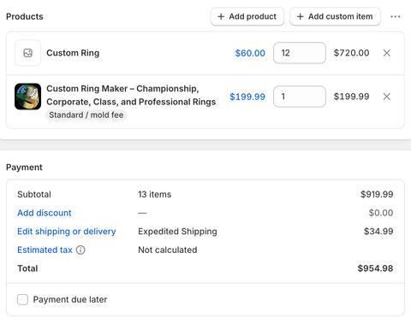Open the Add discount link
This screenshot has width=411, height=318.
click(45, 213)
